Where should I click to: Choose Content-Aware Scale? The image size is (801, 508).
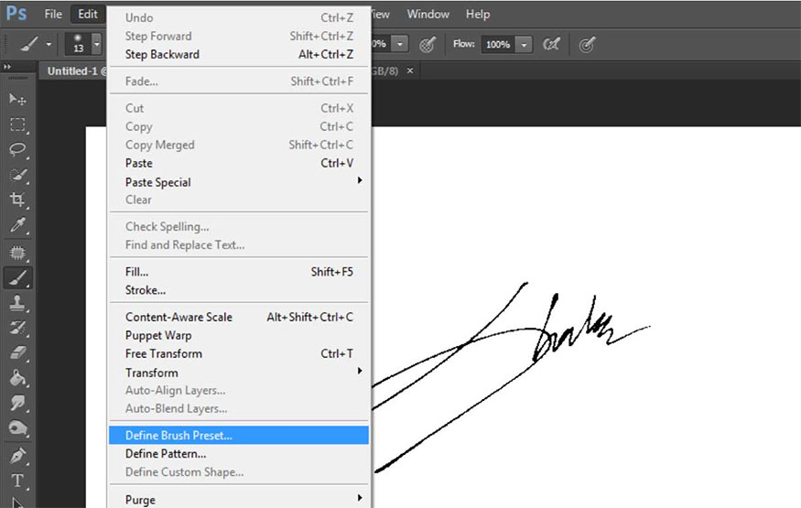(239, 317)
